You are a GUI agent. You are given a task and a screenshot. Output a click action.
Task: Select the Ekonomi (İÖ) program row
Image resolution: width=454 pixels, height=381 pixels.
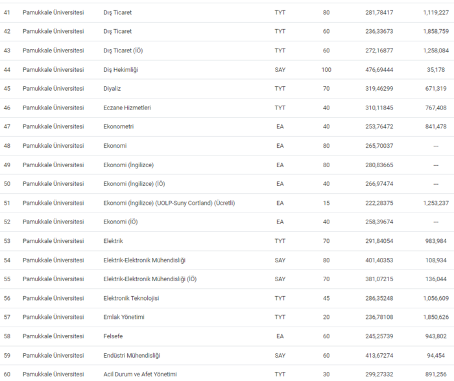pos(121,222)
